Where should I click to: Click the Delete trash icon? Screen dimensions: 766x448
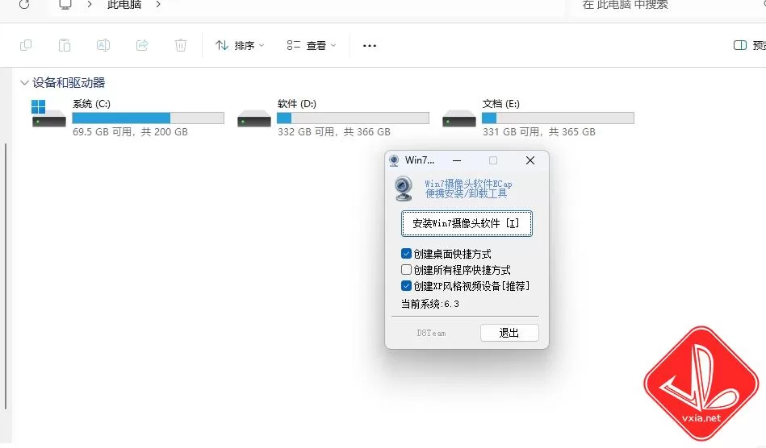(x=181, y=45)
